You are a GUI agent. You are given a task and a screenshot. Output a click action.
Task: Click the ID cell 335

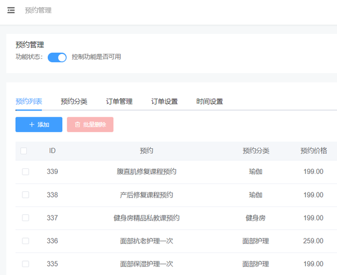pos(52,264)
